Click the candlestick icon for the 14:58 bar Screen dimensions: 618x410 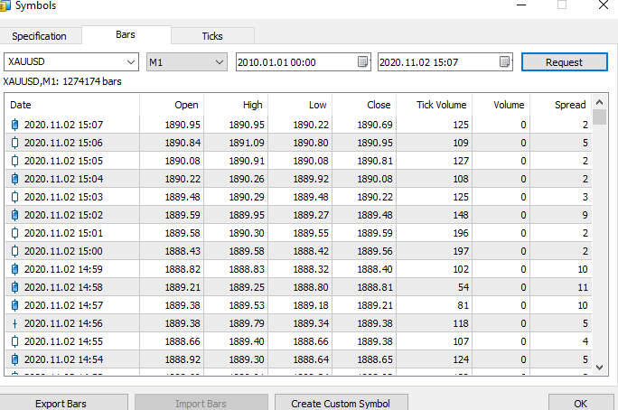(14, 287)
